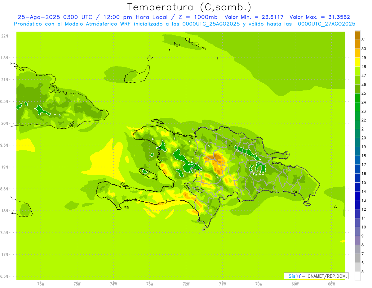Click legend label 28 on the color scale
This screenshot has width=372, height=288.
pos(364,66)
